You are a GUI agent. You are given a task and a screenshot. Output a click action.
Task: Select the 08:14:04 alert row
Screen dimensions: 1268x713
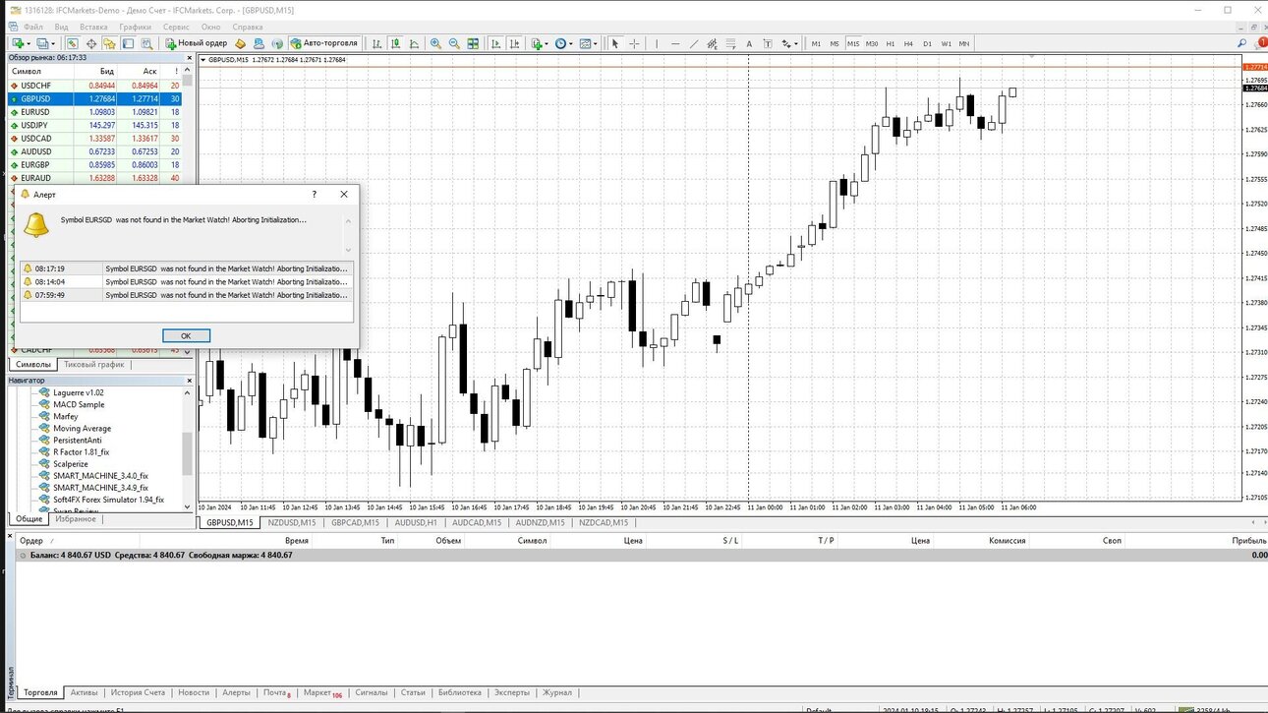186,281
